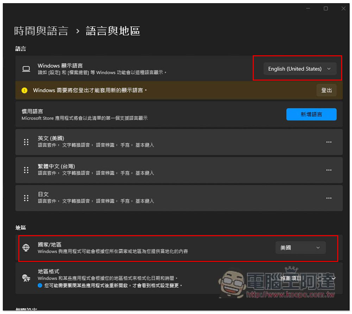The image size is (352, 314).
Task: Click the 新增語言 add language button
Action: point(311,114)
